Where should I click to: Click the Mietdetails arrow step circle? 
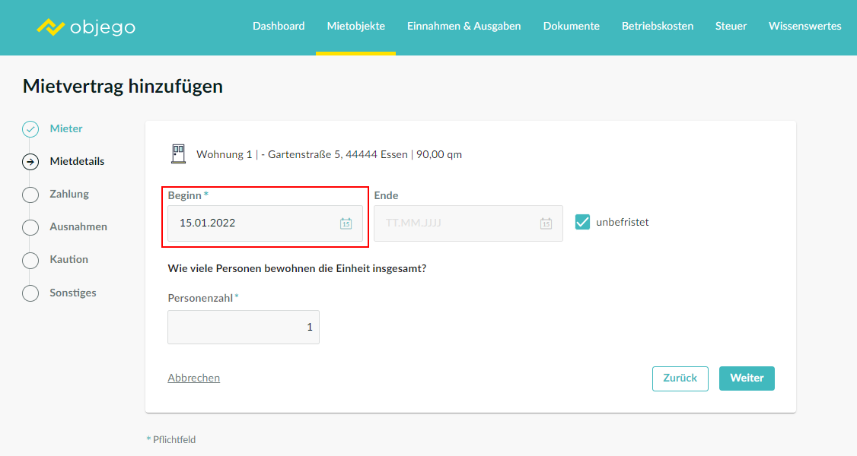click(x=30, y=162)
